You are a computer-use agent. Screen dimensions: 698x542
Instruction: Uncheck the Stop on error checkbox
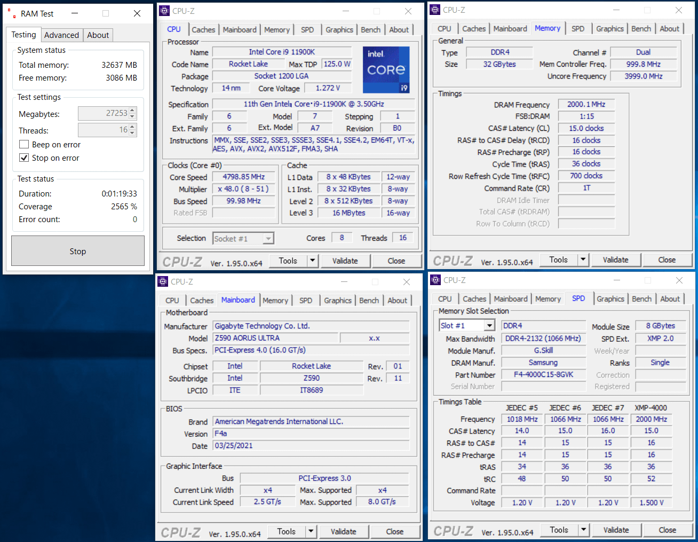(24, 158)
